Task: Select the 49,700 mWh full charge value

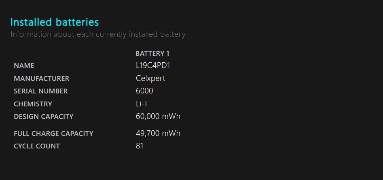Action: (158, 133)
